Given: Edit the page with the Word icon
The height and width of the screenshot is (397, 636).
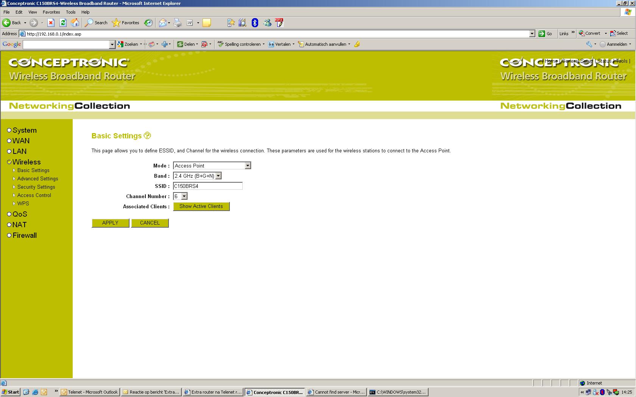Looking at the screenshot, I should pos(190,23).
